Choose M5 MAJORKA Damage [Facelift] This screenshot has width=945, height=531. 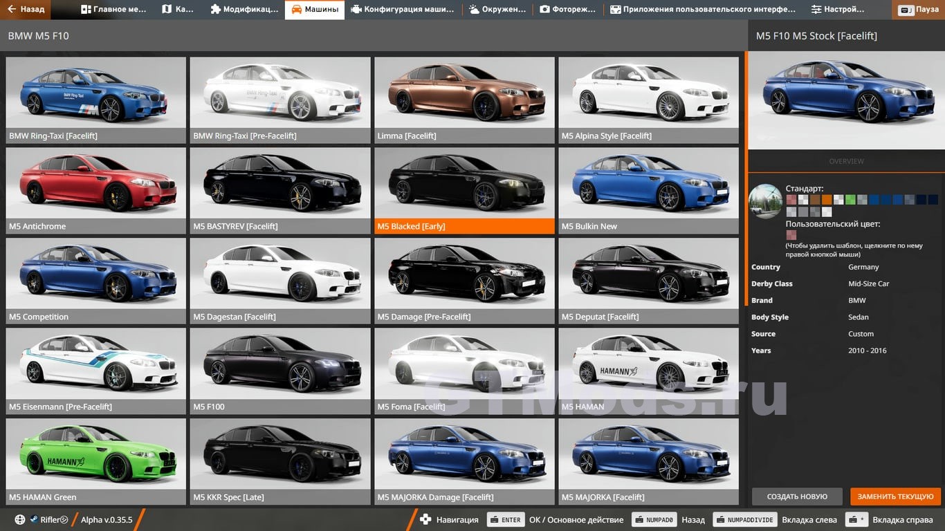pos(464,462)
